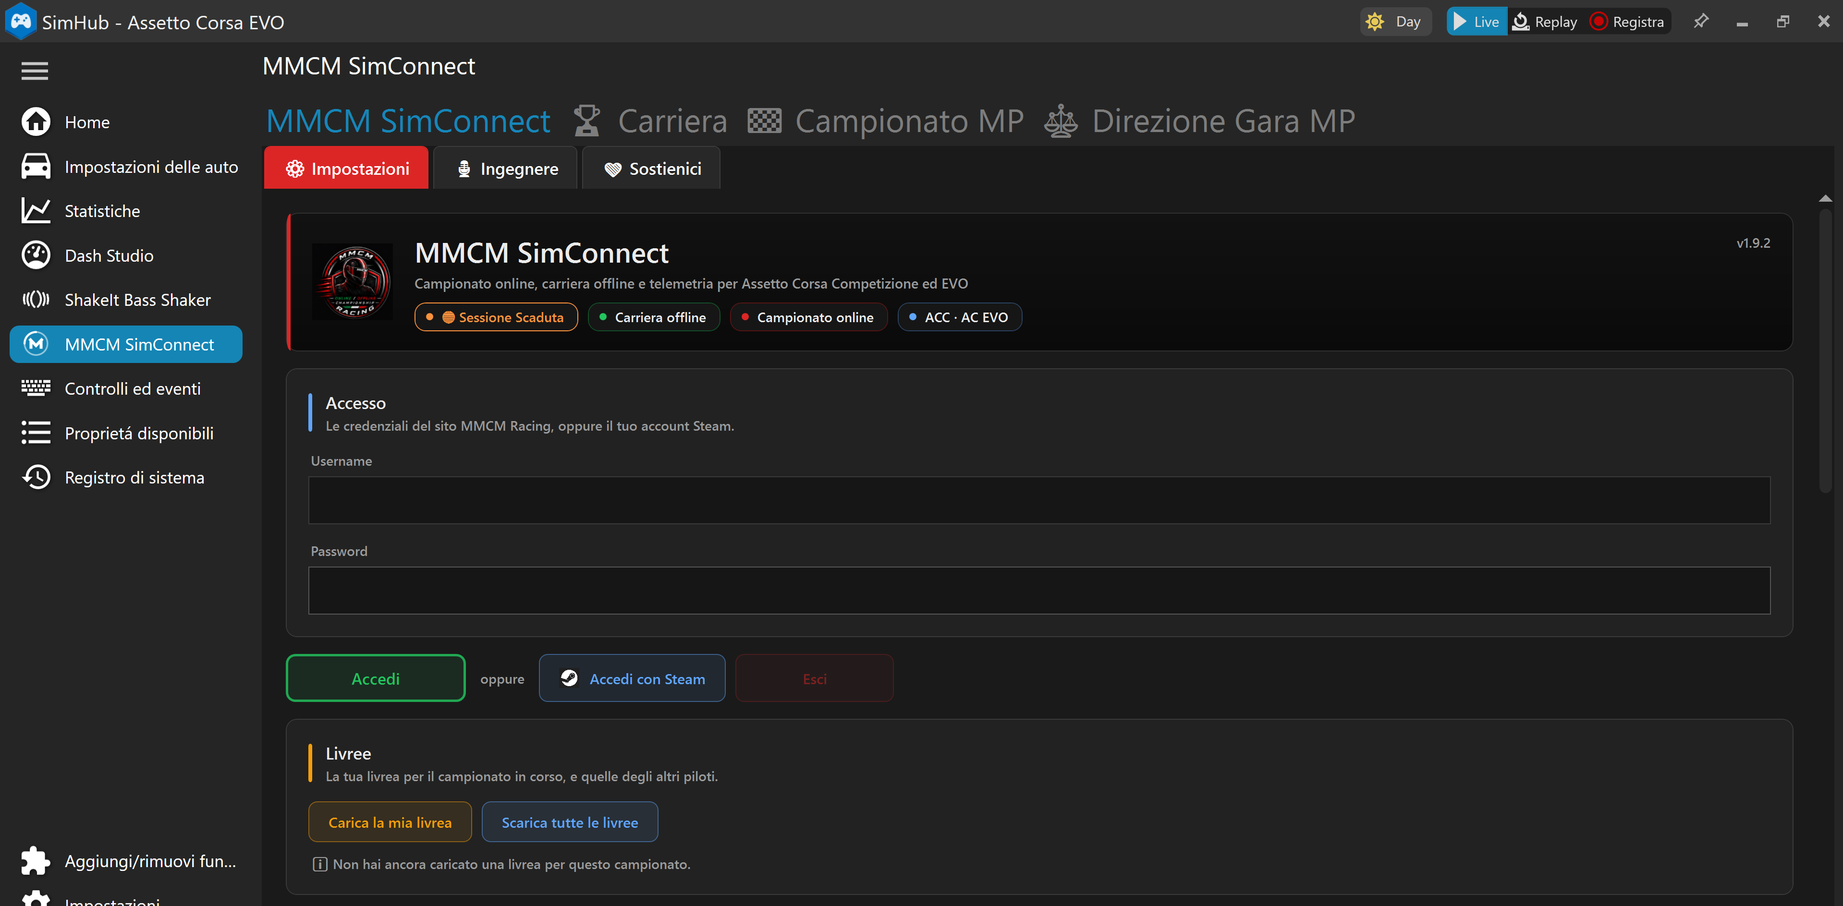The image size is (1843, 906).
Task: Click the red Esci button
Action: (x=815, y=678)
